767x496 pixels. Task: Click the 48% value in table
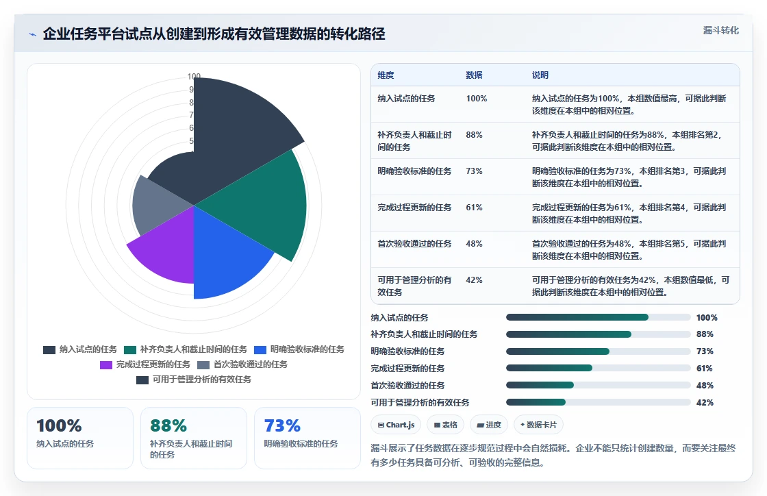[474, 243]
